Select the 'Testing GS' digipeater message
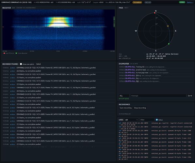The image size is (195, 163). pos(140,67)
